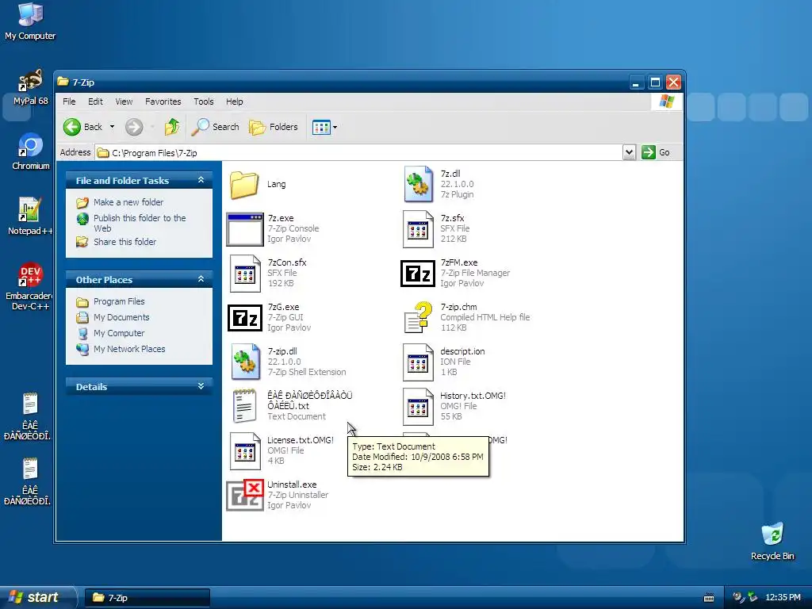Select the 7z.exe console icon
Viewport: 812px width, 609px height.
click(x=244, y=229)
